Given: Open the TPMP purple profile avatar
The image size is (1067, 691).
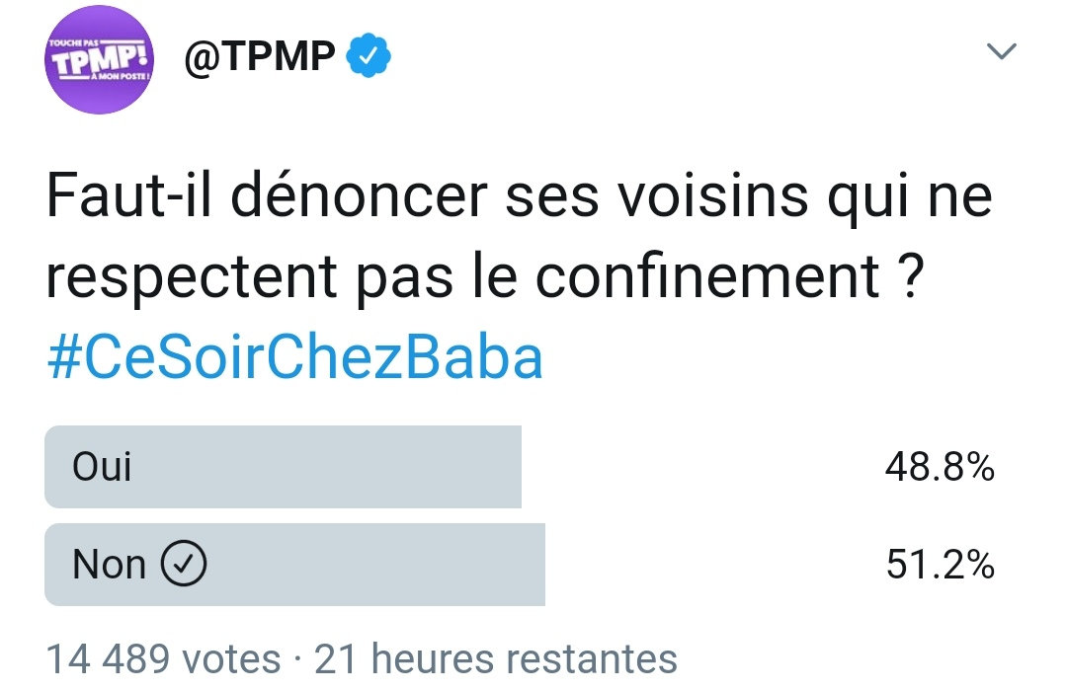Looking at the screenshot, I should [100, 59].
